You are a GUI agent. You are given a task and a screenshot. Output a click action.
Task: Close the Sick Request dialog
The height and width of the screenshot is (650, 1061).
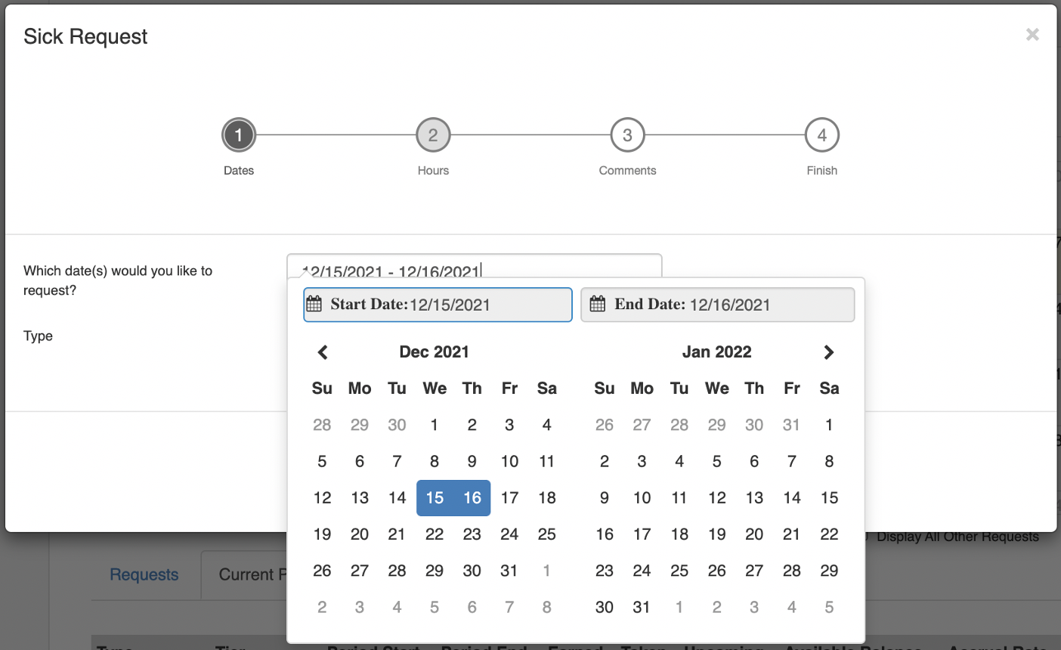point(1032,35)
